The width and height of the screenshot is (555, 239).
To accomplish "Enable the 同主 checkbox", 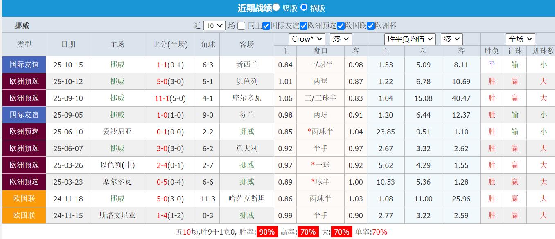I will pyautogui.click(x=241, y=25).
